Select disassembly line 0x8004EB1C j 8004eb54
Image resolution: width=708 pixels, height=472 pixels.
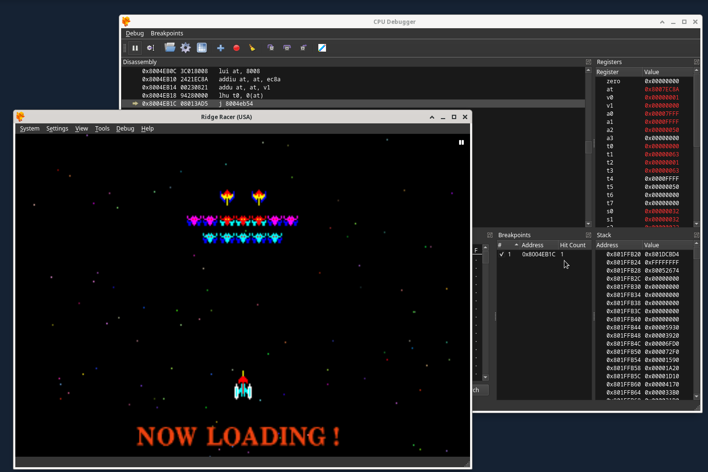(353, 104)
